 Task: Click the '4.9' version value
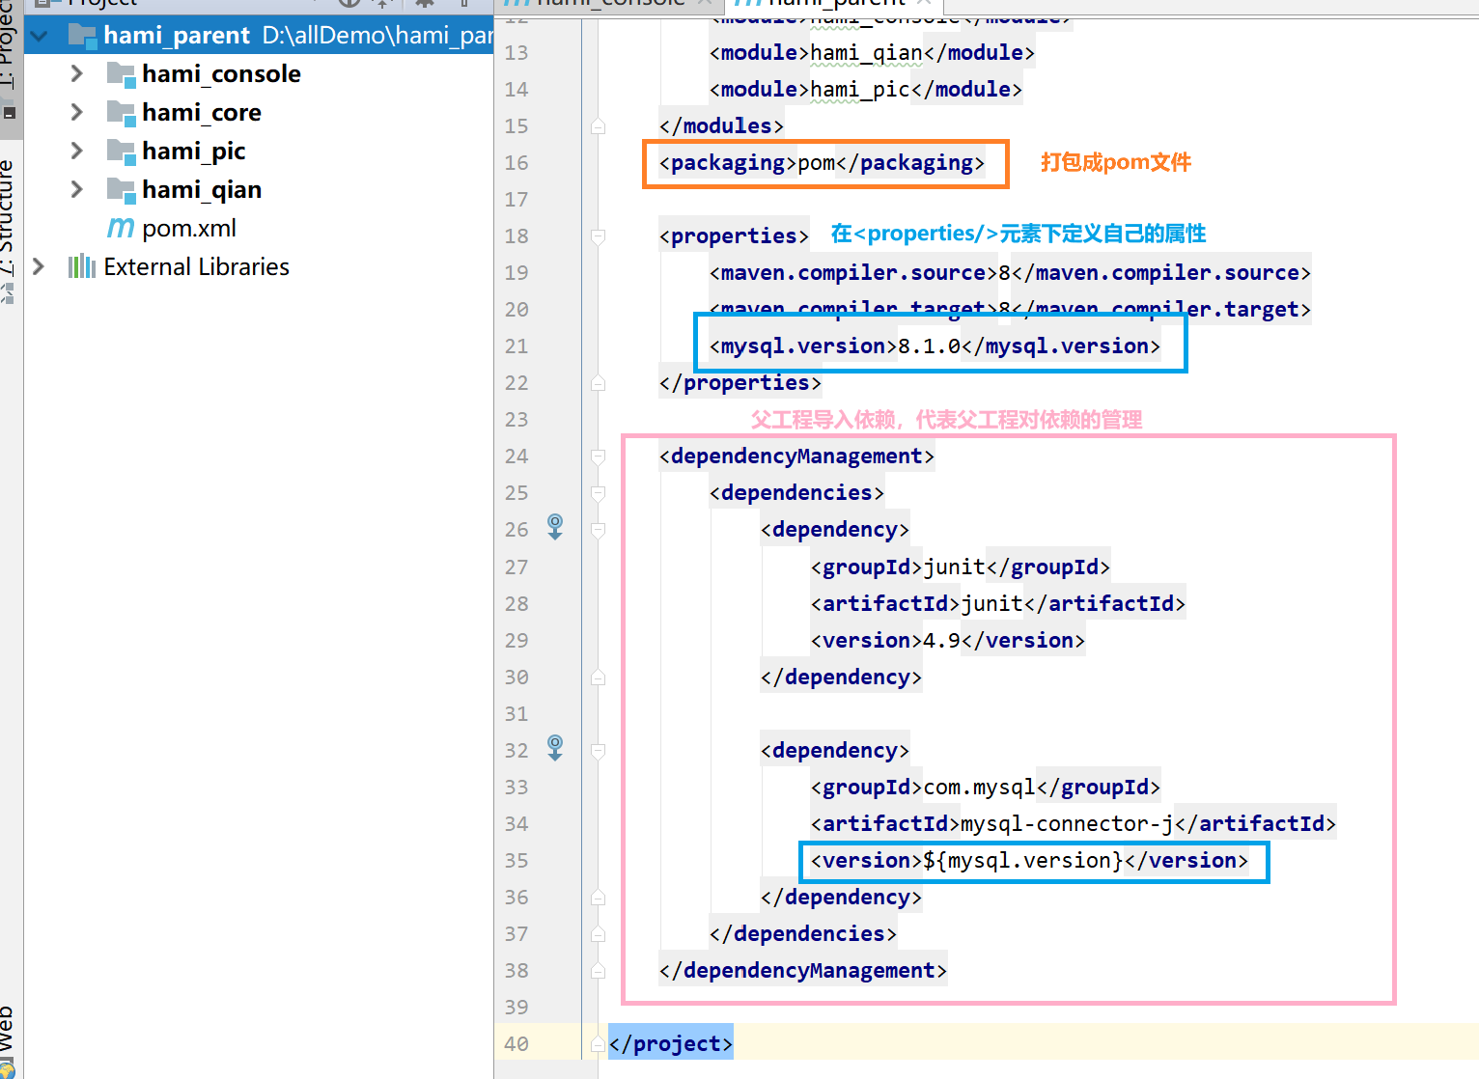click(942, 641)
